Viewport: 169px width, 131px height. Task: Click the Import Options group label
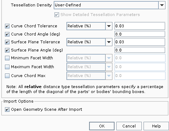pos(18,101)
